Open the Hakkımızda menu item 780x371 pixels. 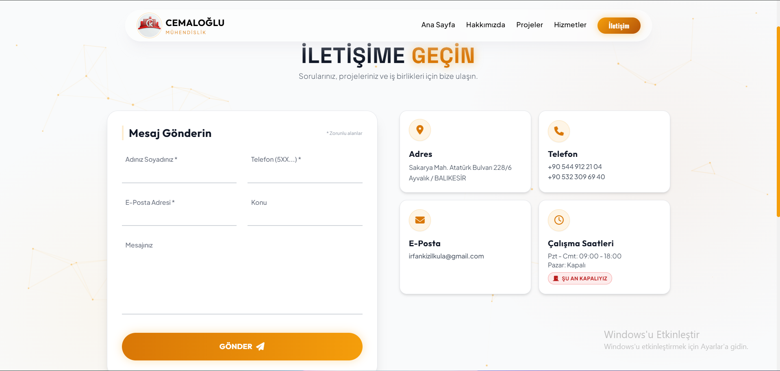[x=485, y=25]
